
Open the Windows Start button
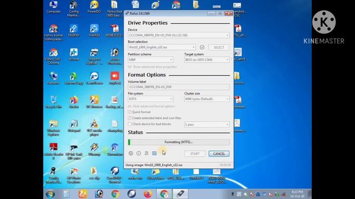pos(50,194)
